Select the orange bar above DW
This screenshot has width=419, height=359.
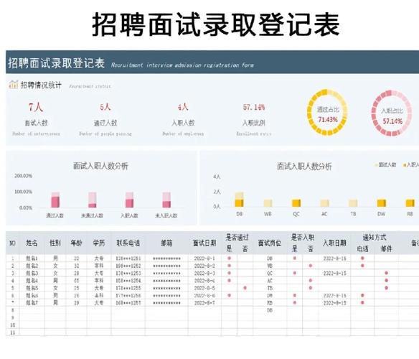pos(381,203)
